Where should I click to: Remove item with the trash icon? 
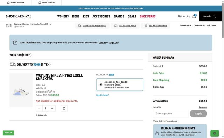(x=64, y=108)
